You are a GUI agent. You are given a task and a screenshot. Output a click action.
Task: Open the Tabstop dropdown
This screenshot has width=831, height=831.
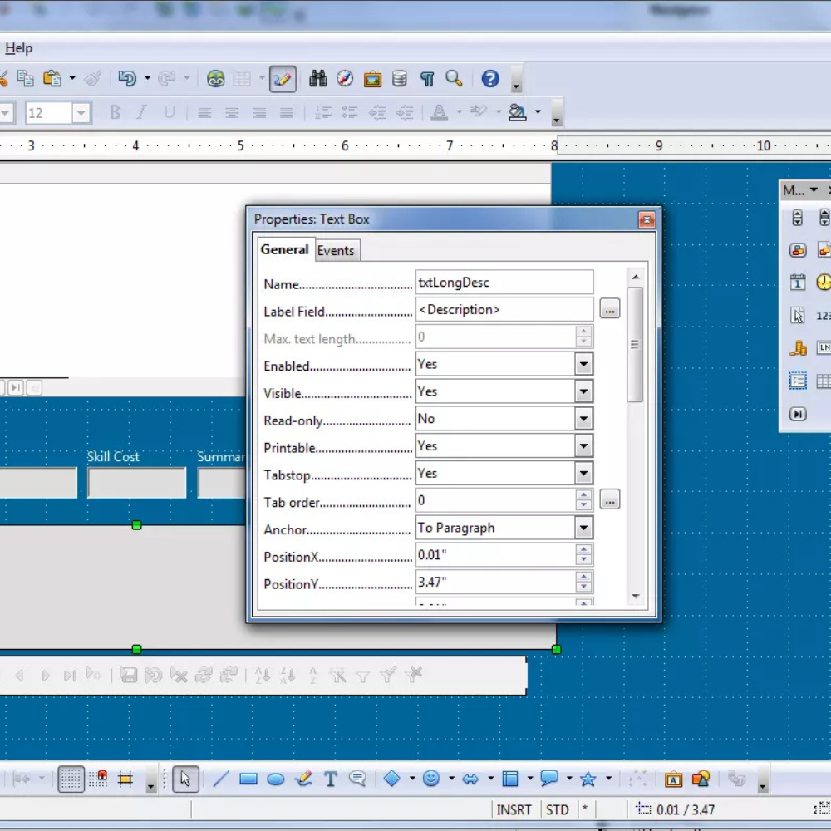[x=583, y=474]
